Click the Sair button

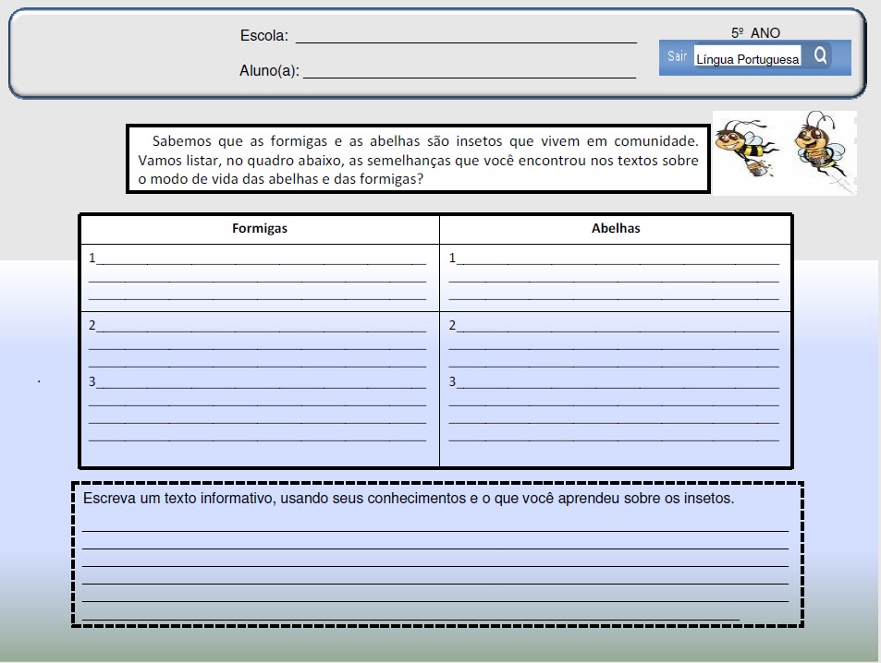coord(677,56)
